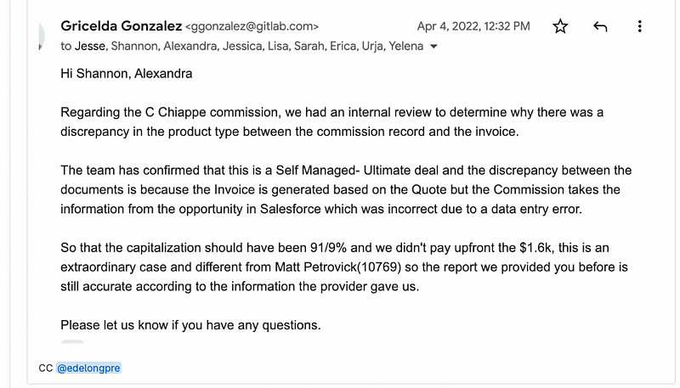Click the recipient list starting with Jesse

click(241, 46)
